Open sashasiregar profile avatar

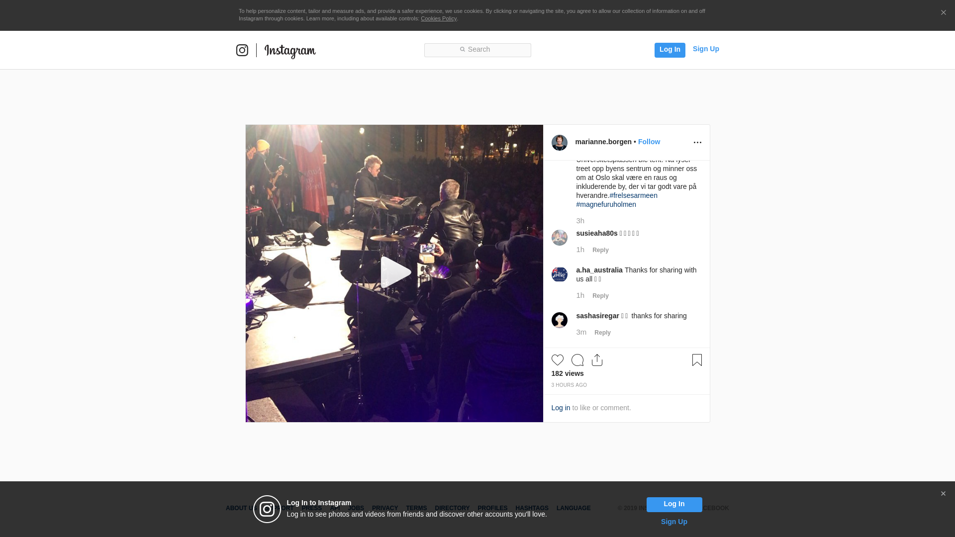point(560,320)
